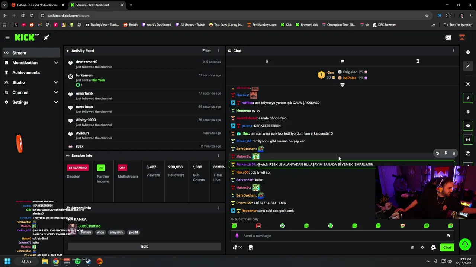Toggle the lightning bolt activity feed widget
Image resolution: width=476 pixels, height=267 pixels.
click(x=468, y=98)
